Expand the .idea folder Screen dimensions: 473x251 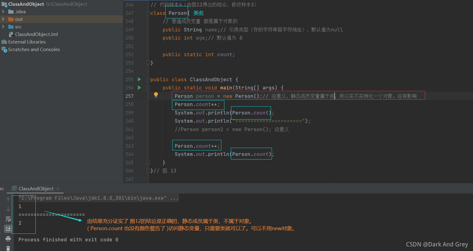click(3, 11)
